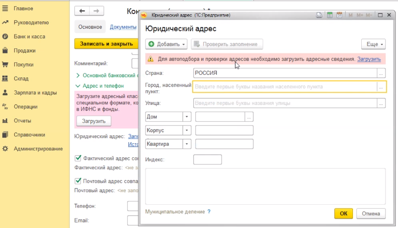This screenshot has width=398, height=228.
Task: Open the Квартира type dropdown arrow
Action: 187,144
